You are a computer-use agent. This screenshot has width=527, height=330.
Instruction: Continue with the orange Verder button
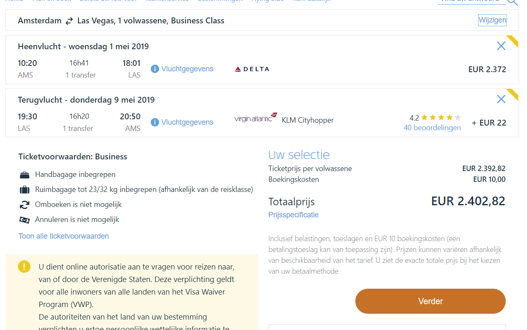click(430, 301)
